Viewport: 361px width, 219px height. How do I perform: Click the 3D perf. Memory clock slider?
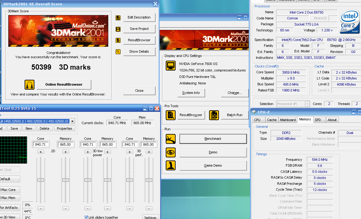click(149, 180)
